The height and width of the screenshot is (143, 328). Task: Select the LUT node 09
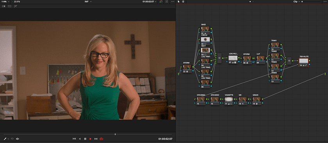point(261,60)
